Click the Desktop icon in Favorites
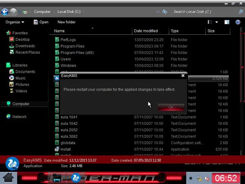 click(x=12, y=39)
